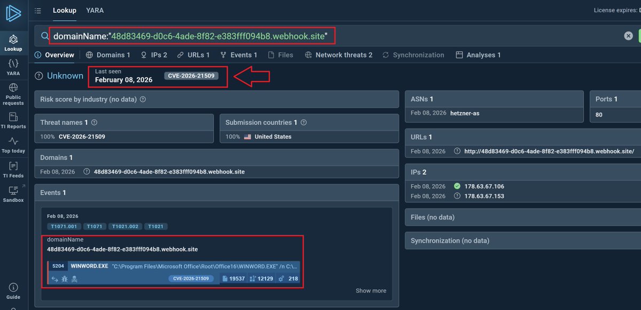The image size is (641, 310).
Task: Click help icon next to Risk score
Action: tap(143, 99)
